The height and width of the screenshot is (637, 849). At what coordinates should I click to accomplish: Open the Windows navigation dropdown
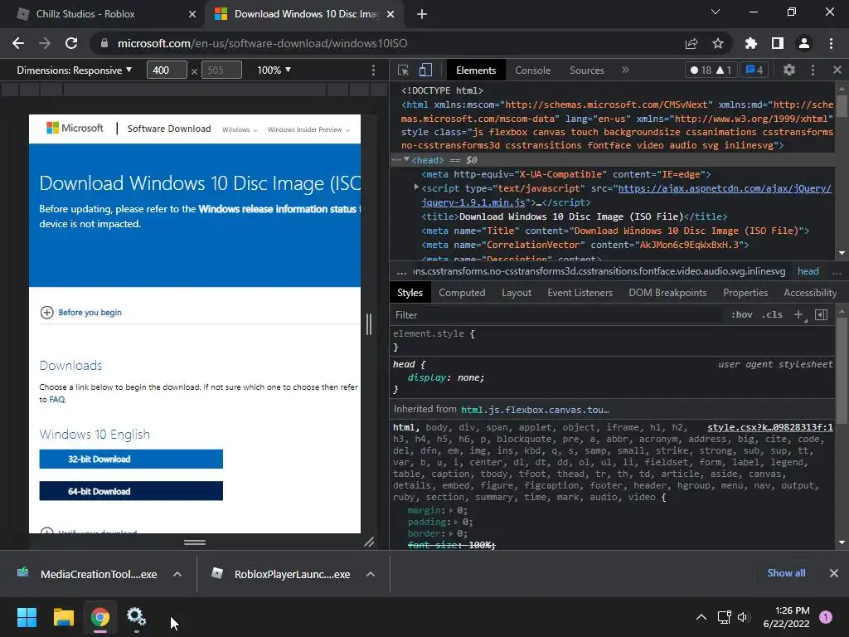[240, 129]
